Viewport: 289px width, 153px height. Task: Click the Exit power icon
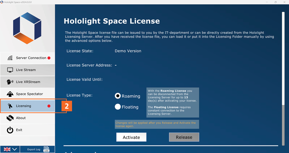point(10,130)
